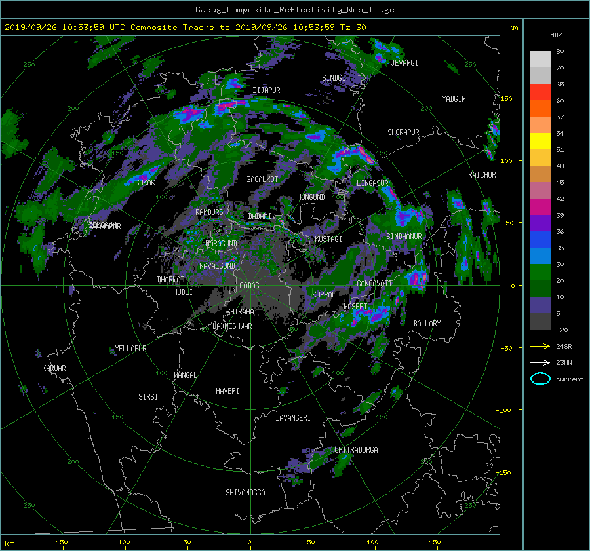Click the '-150' bottom axis tick label
The image size is (590, 551).
click(60, 542)
